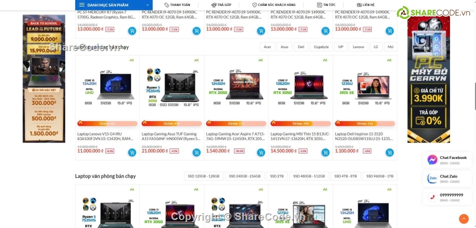Click -90.4% discount badge on Acer Aspire 7
The image size is (476, 228).
click(239, 151)
